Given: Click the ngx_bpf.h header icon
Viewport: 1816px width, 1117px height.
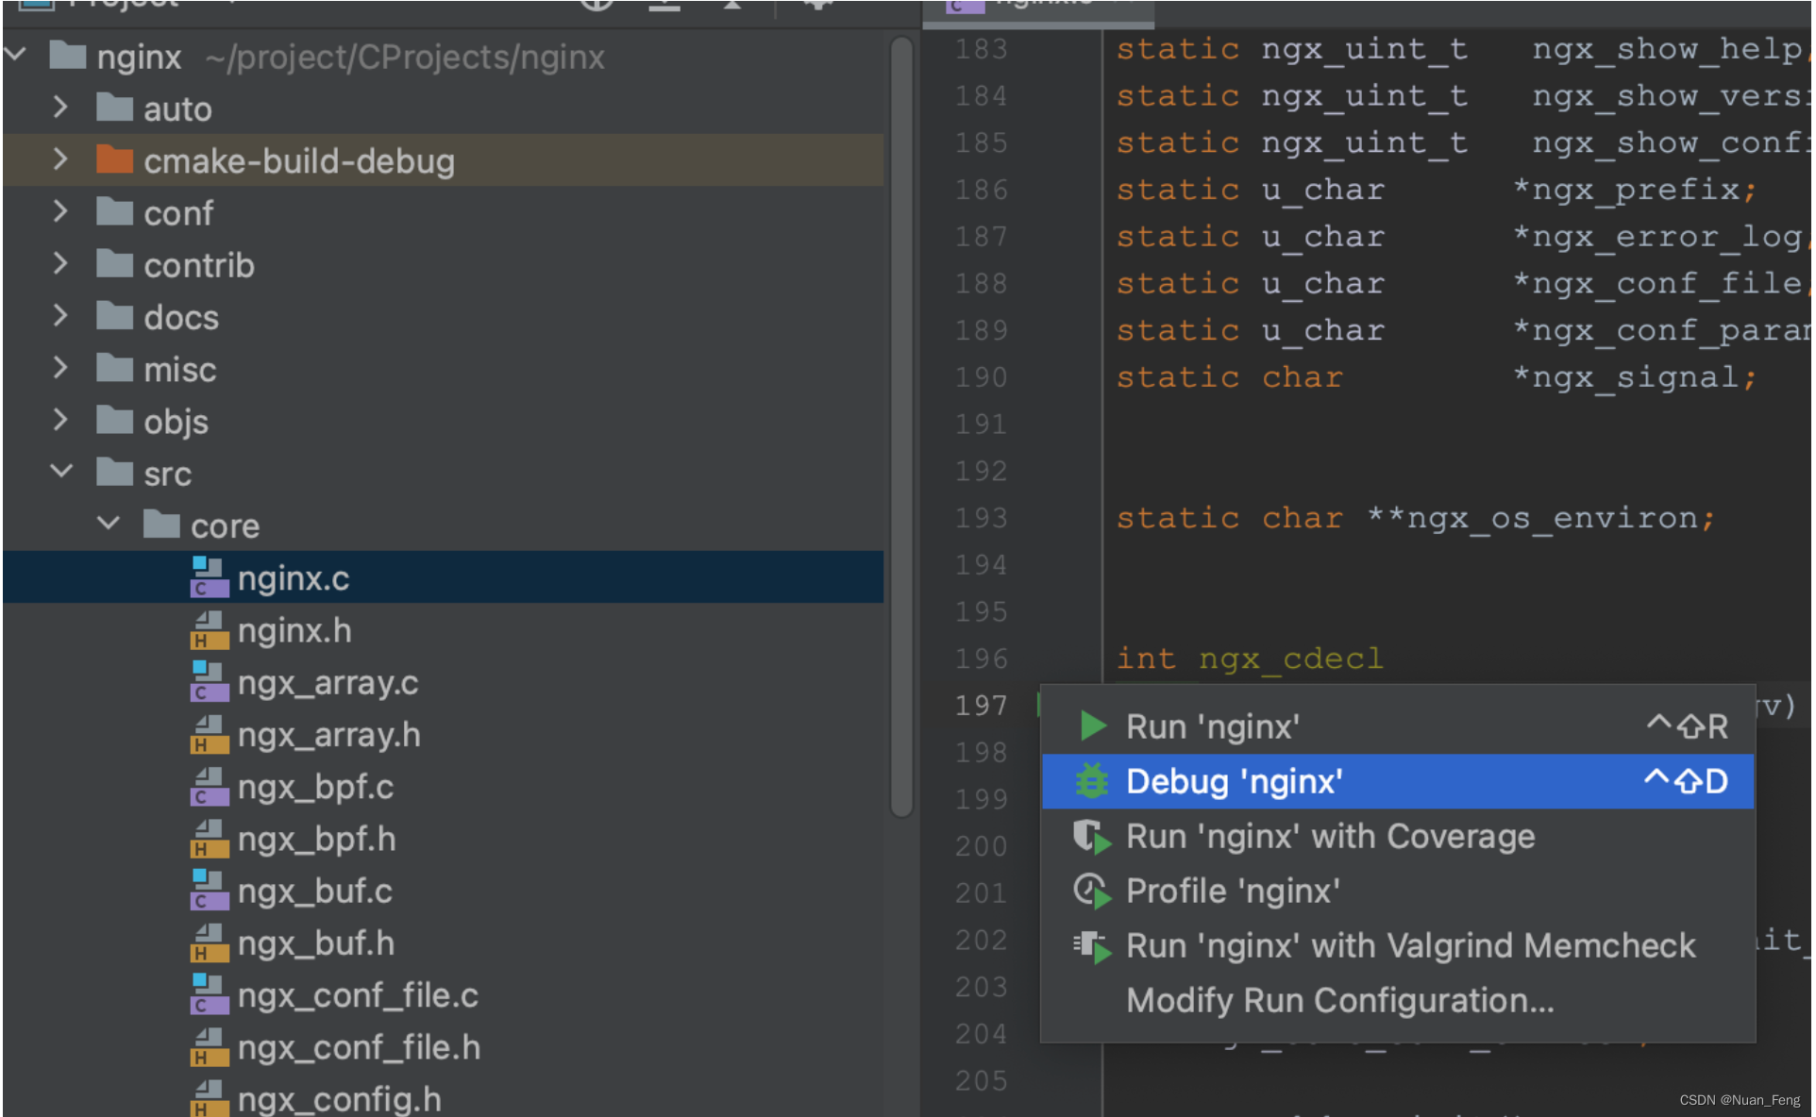Looking at the screenshot, I should click(209, 839).
